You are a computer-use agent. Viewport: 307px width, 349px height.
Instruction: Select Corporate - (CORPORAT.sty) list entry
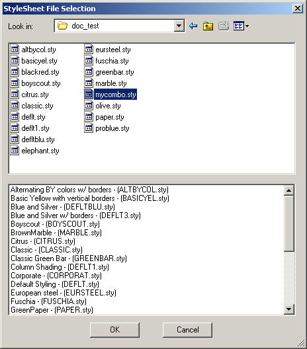(x=56, y=276)
